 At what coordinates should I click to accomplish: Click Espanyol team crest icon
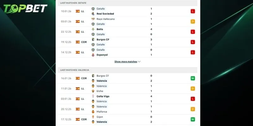(93, 55)
